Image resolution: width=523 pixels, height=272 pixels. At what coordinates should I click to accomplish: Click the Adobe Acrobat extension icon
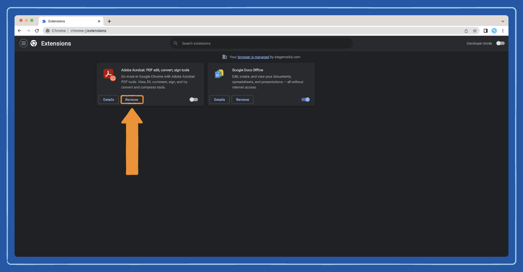(x=109, y=74)
